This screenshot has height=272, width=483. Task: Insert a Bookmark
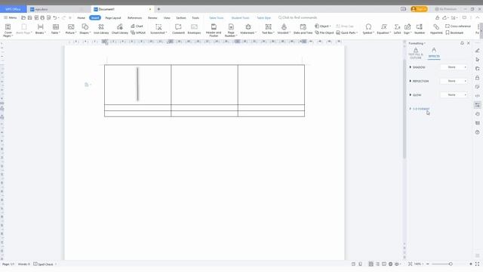pos(454,32)
